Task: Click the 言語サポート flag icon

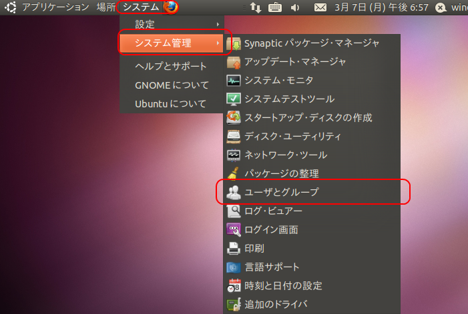Action: point(234,267)
